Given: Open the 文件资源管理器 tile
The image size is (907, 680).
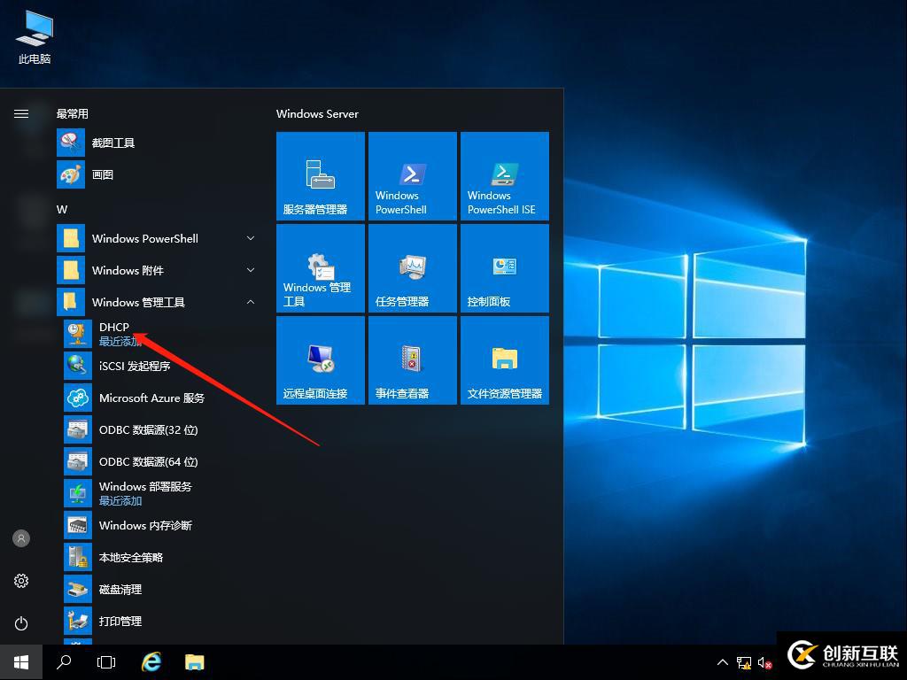Looking at the screenshot, I should [x=505, y=360].
